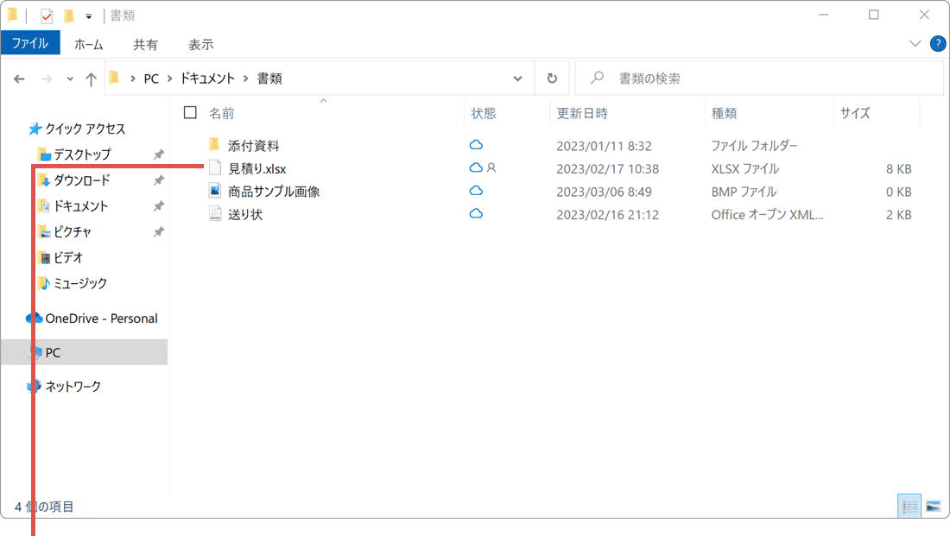Image resolution: width=950 pixels, height=536 pixels.
Task: Switch to the 共有 ribbon tab
Action: coord(145,44)
